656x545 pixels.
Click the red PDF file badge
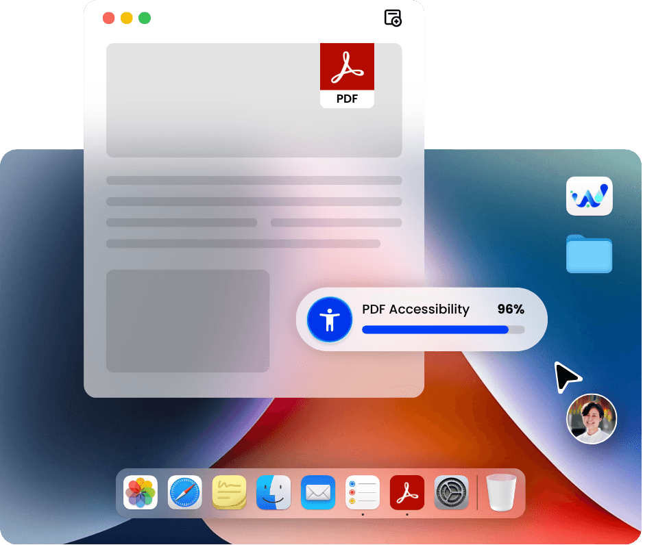click(x=348, y=75)
